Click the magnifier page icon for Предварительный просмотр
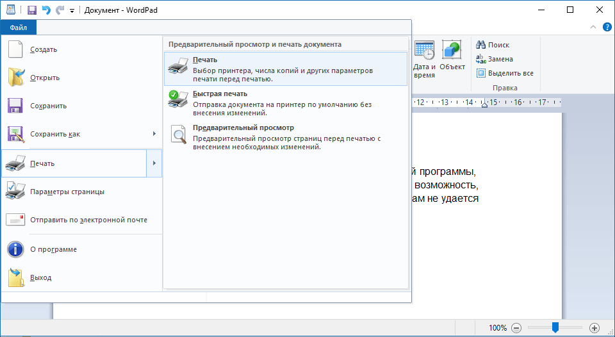The height and width of the screenshot is (337, 615). pos(179,134)
